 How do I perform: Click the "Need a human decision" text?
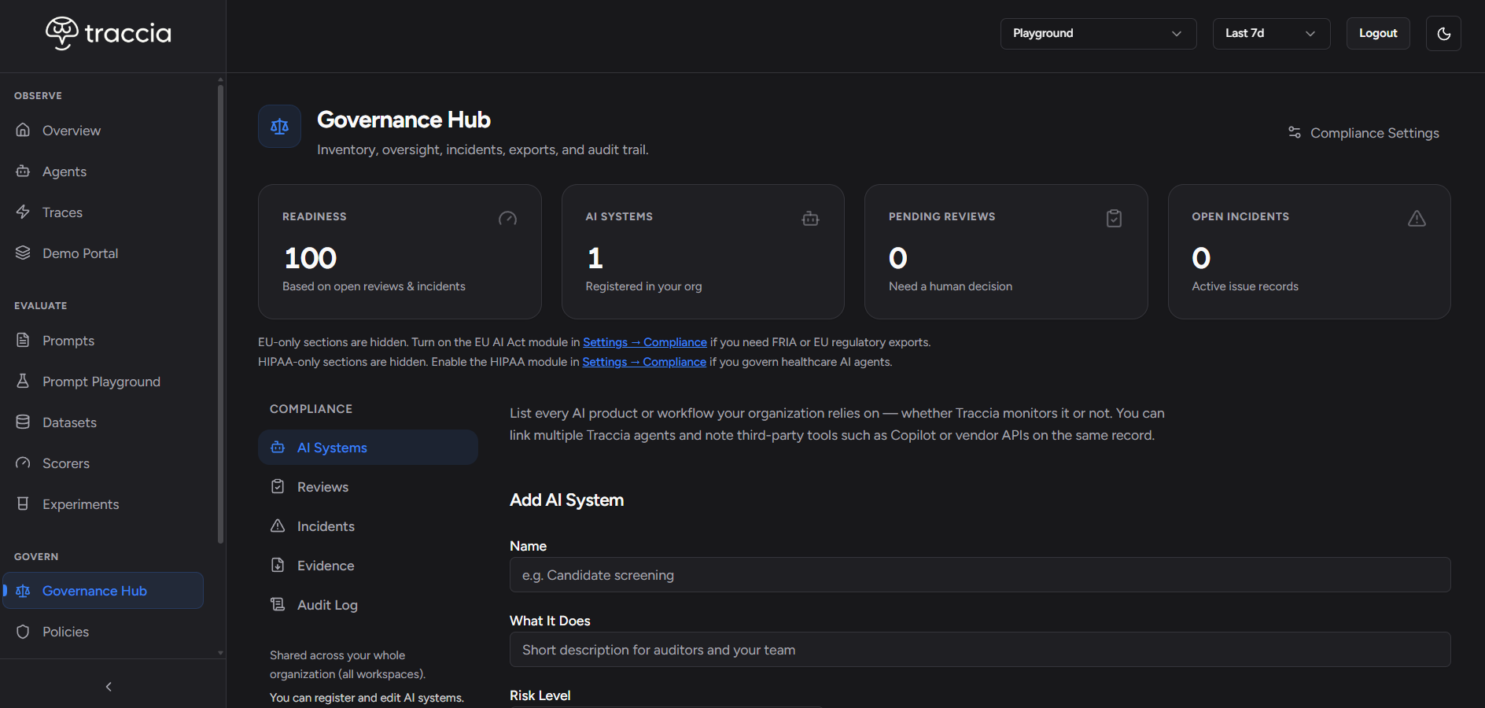pyautogui.click(x=950, y=286)
